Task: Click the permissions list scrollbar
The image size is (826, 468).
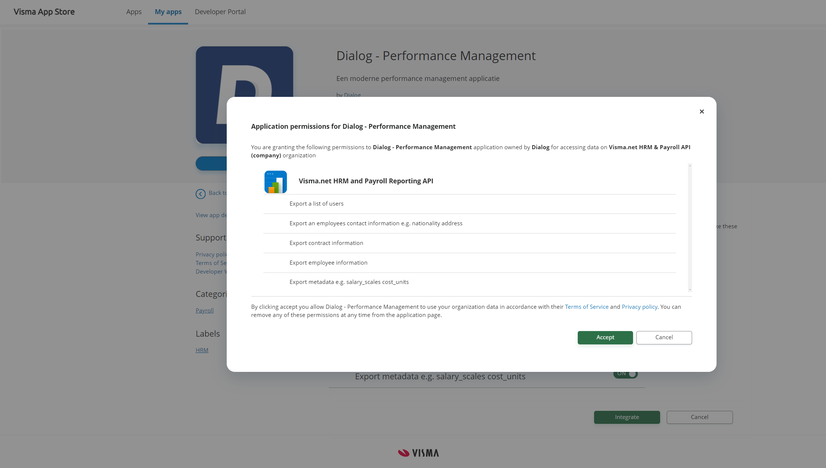Action: pos(690,228)
